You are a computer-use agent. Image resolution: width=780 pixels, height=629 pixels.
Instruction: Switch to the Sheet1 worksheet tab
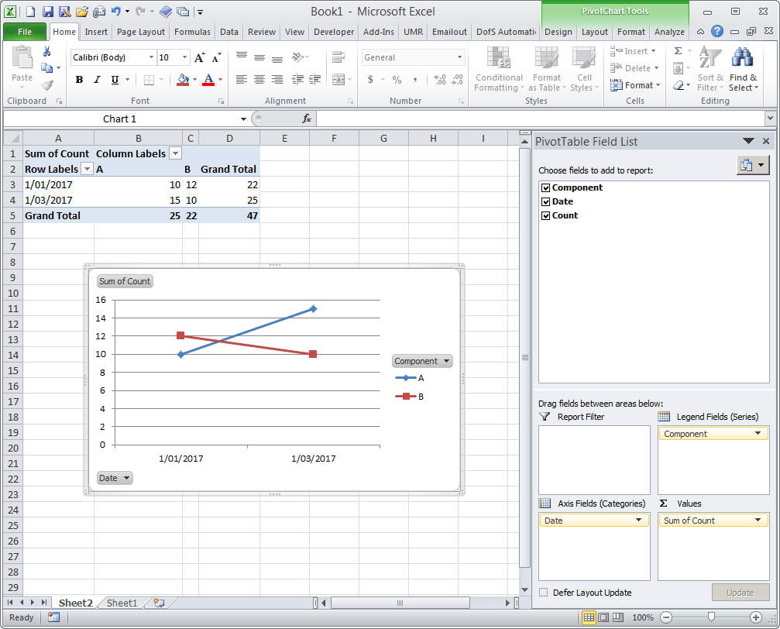(x=122, y=603)
